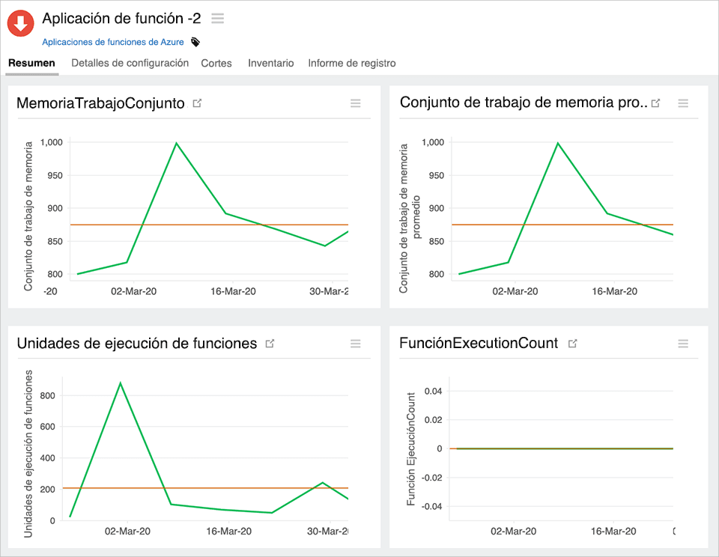Click the external-link icon next to MemoriaTrabajoConjunto title
Screen dimensions: 719x557
[x=197, y=104]
